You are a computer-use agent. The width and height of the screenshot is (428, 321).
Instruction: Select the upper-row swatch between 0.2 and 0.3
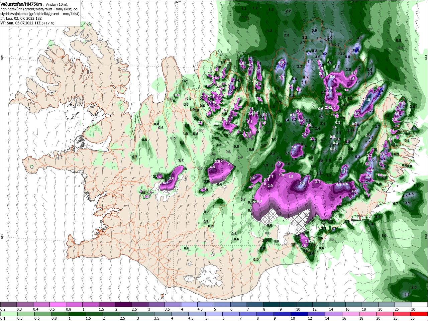pos(9,305)
